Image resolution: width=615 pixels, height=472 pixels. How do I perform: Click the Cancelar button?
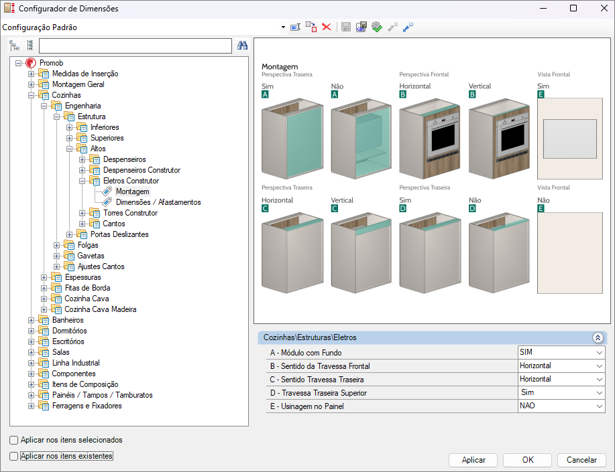point(581,460)
